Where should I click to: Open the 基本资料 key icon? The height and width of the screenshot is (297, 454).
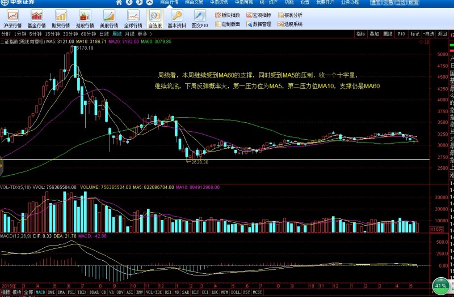click(177, 19)
